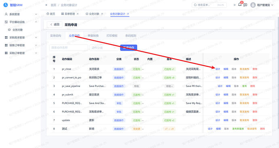279x148 pixels.
Task: Close the 业务对象 tab
Action: point(102,14)
